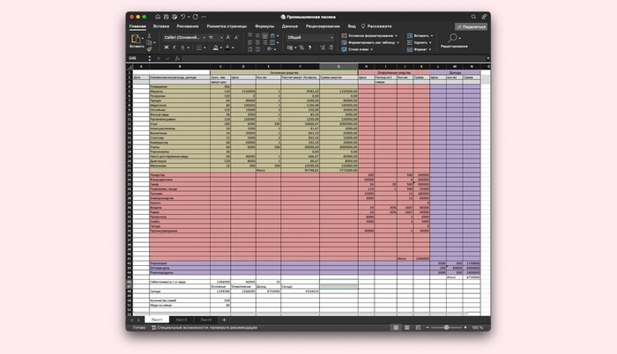
Task: Open Стили ячеек dropdown
Action: (x=357, y=49)
